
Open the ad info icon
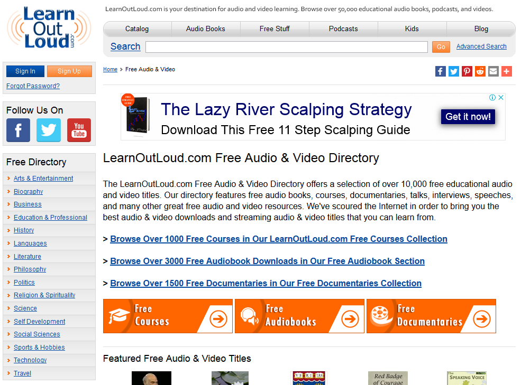(x=492, y=97)
